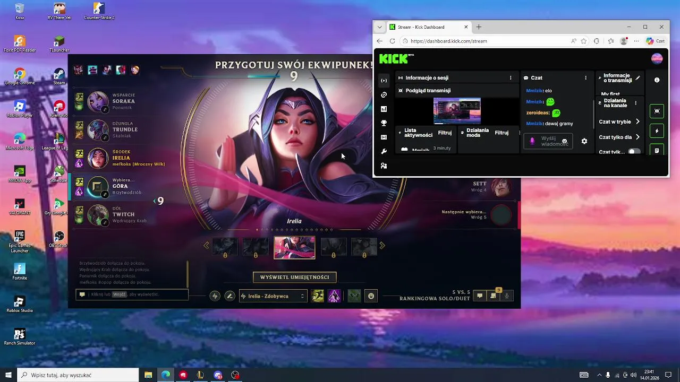The image size is (680, 382).
Task: Open Edge three-dot settings menu
Action: (636, 41)
